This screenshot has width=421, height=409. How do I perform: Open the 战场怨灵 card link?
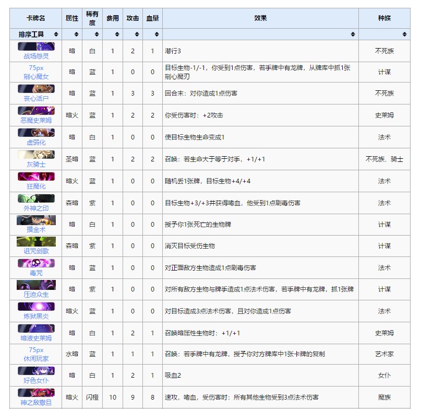(36, 55)
